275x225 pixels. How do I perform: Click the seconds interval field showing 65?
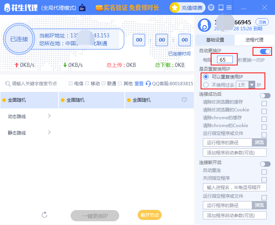click(225, 60)
